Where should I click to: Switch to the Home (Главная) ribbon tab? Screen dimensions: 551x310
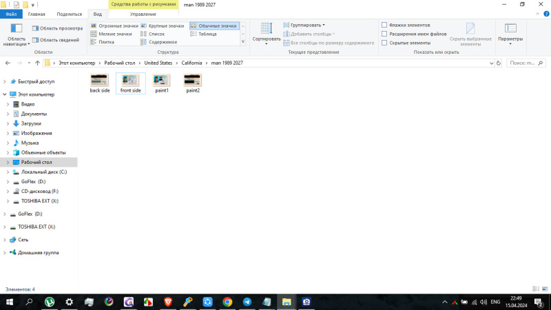tap(37, 14)
